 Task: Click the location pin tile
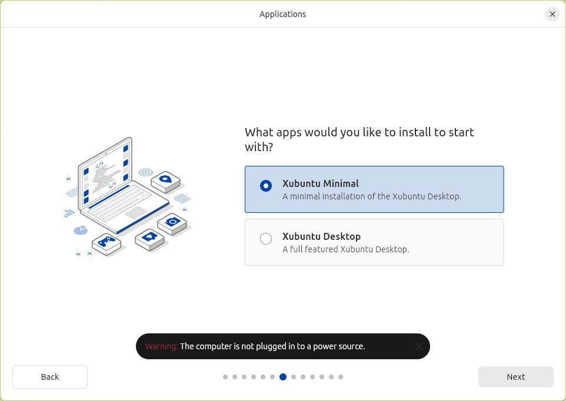tap(165, 180)
